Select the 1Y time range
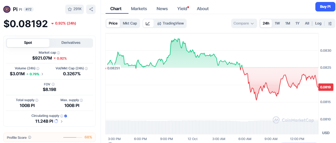The image size is (336, 143). point(297,23)
